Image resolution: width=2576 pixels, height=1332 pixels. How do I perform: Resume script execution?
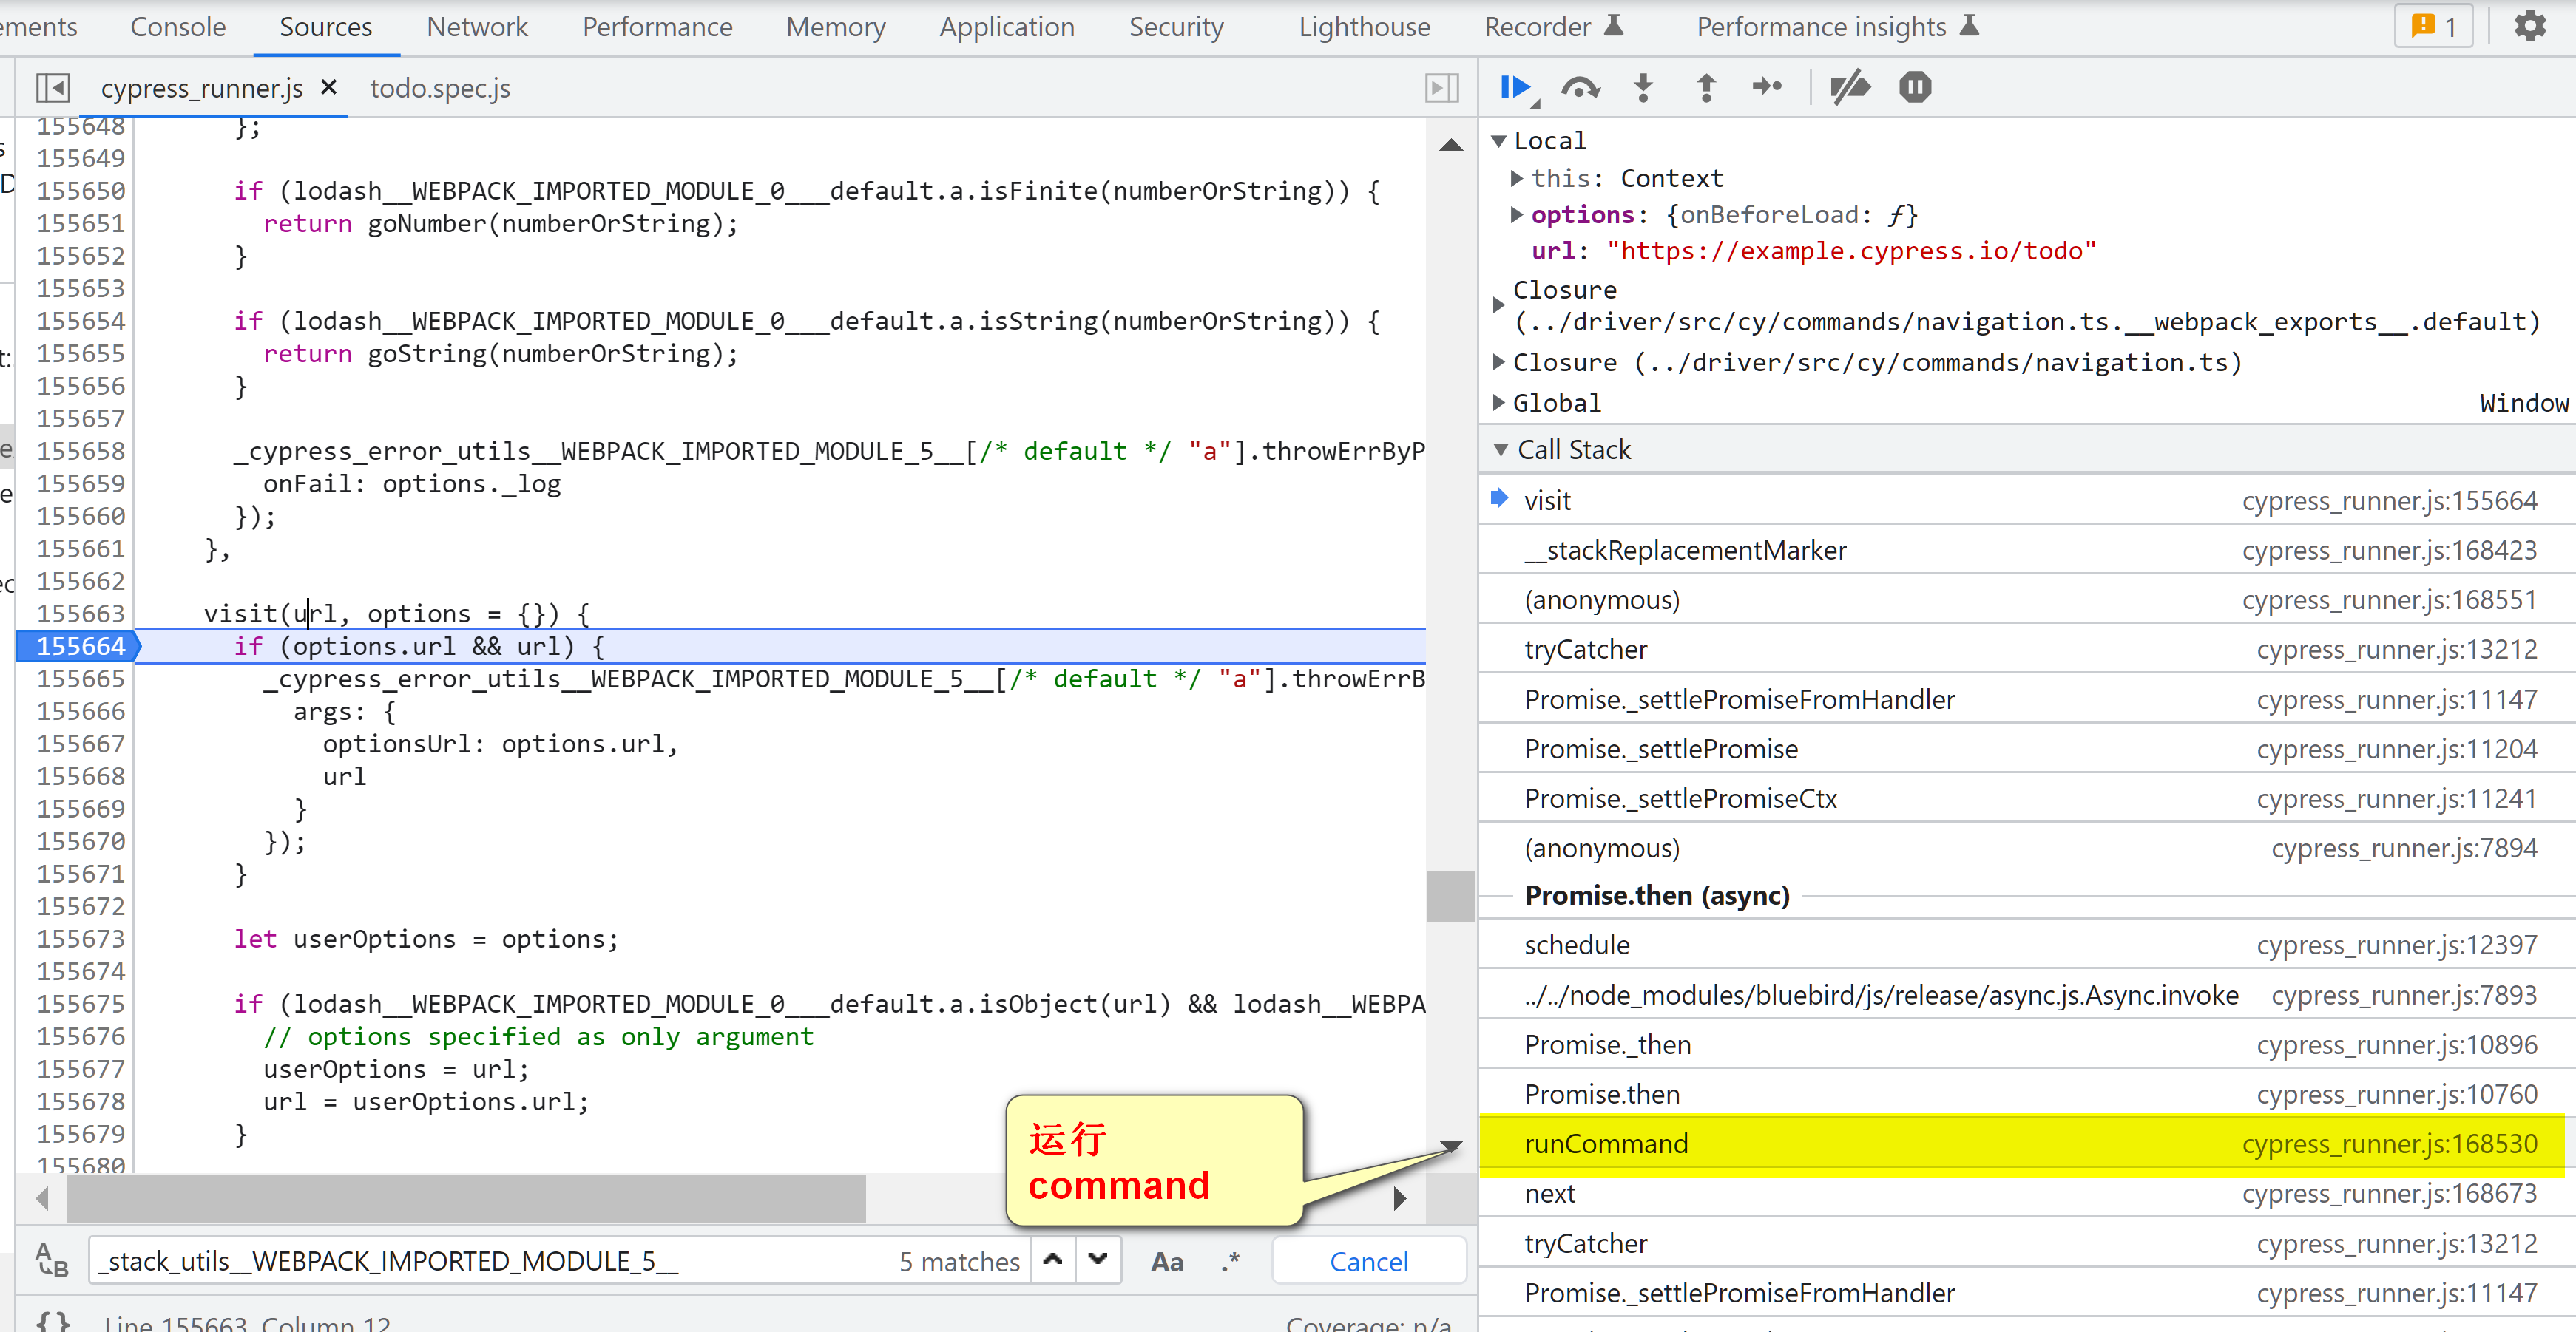pyautogui.click(x=1516, y=88)
